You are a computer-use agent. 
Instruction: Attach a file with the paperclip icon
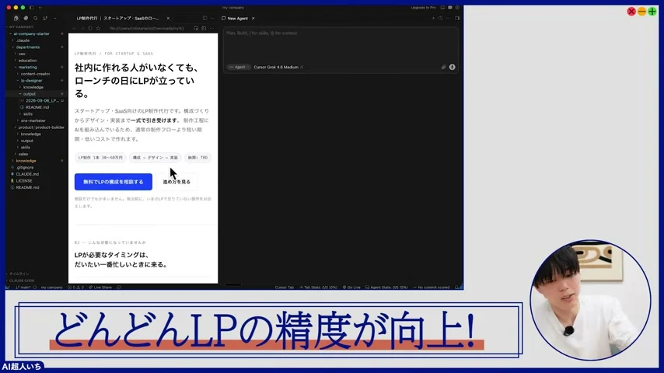tap(444, 67)
